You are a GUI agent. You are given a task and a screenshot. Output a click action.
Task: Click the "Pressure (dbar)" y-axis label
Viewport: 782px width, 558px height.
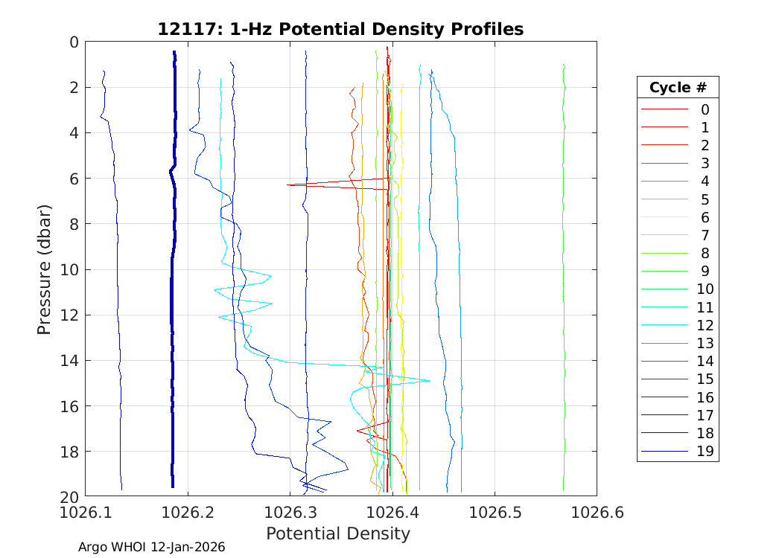45,269
